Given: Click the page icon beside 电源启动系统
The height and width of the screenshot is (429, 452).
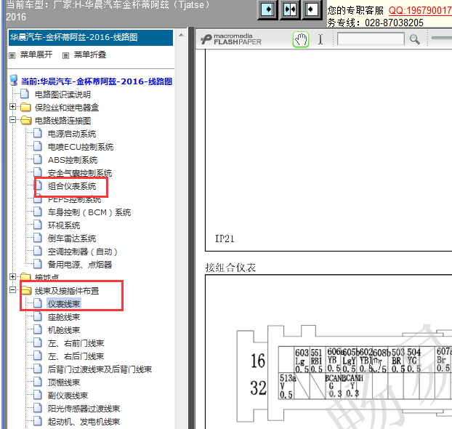Looking at the screenshot, I should click(x=38, y=133).
